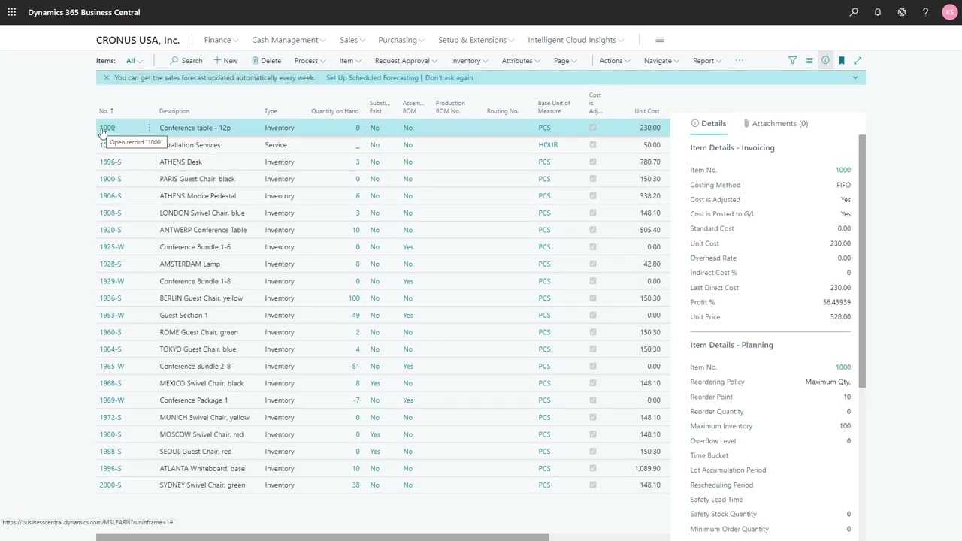Screen dimensions: 962x541
Task: Expand the Purchasing menu
Action: tap(401, 40)
